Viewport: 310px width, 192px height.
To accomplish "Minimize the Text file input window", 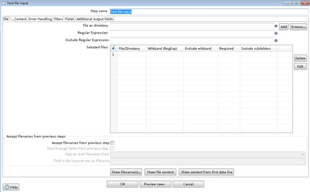I will [287, 3].
